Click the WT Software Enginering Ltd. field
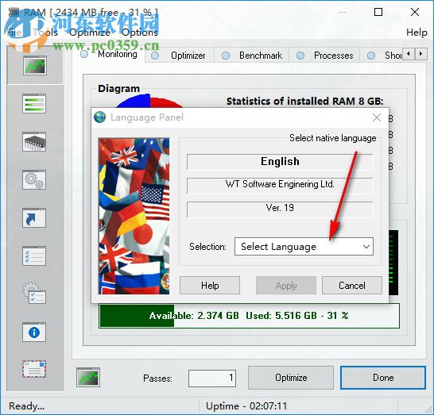The height and width of the screenshot is (415, 434). click(280, 185)
